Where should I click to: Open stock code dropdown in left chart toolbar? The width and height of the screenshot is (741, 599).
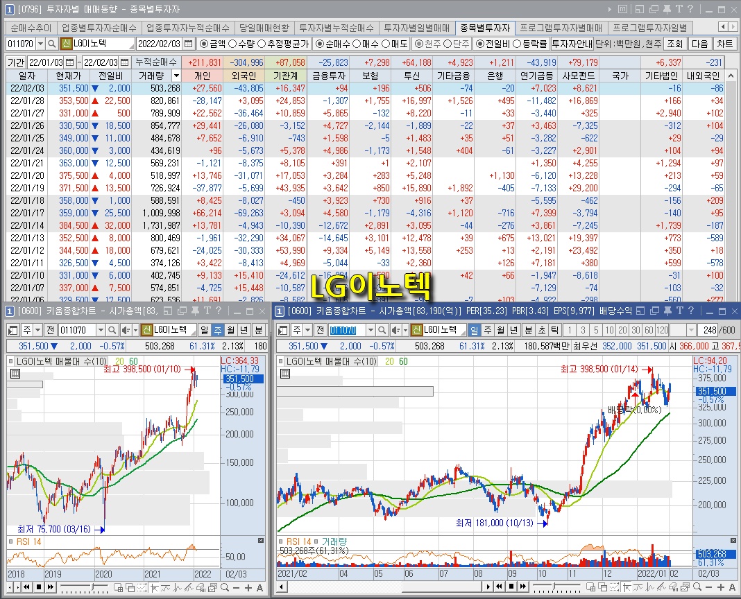(101, 330)
